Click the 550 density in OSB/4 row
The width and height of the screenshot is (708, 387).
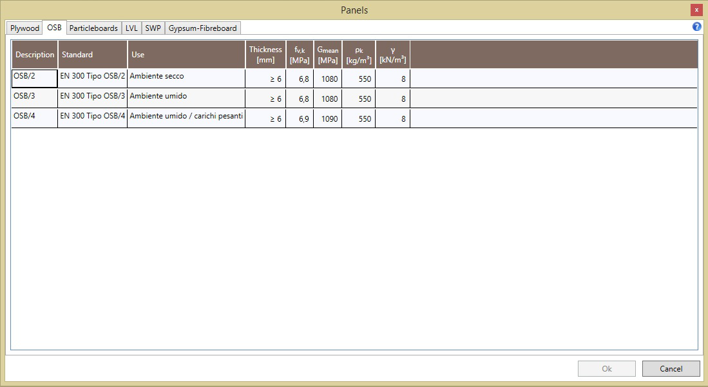(x=359, y=118)
